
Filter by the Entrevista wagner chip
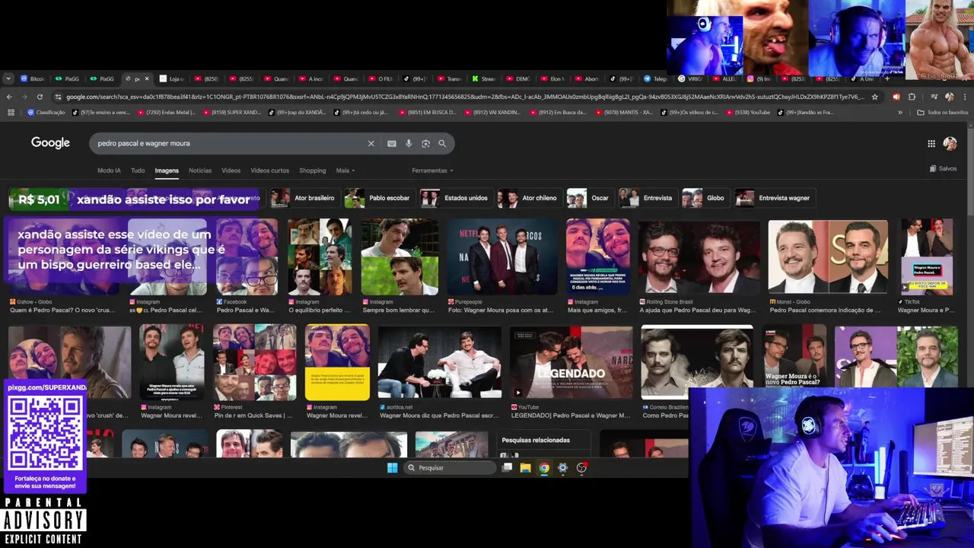click(x=773, y=198)
